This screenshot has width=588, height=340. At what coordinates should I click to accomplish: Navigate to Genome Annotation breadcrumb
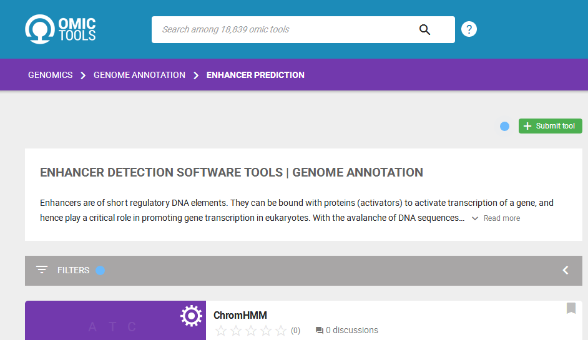pyautogui.click(x=139, y=75)
